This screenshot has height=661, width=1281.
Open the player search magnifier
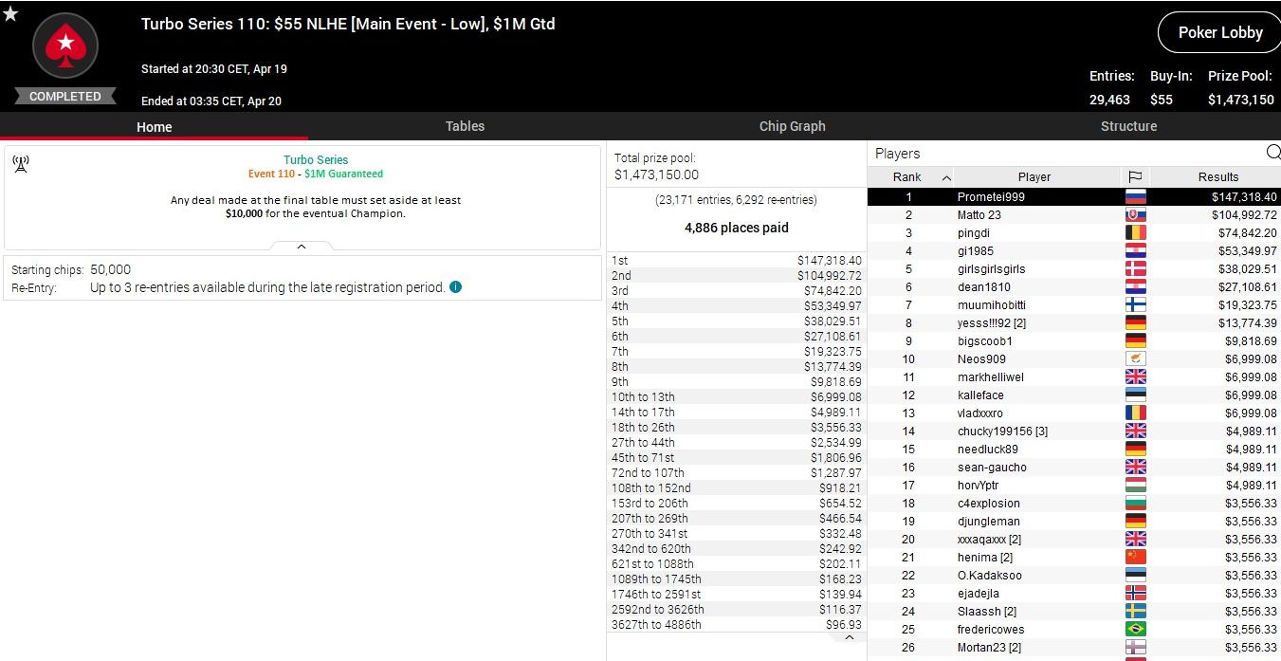coord(1272,153)
